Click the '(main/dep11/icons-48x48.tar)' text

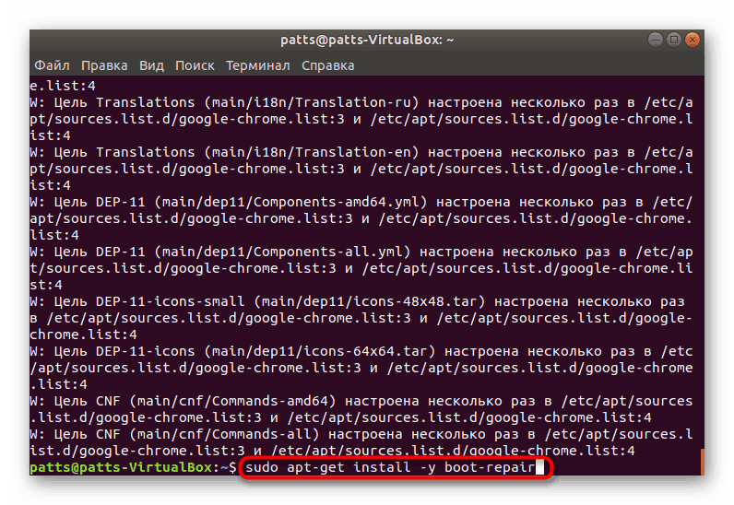(x=370, y=301)
